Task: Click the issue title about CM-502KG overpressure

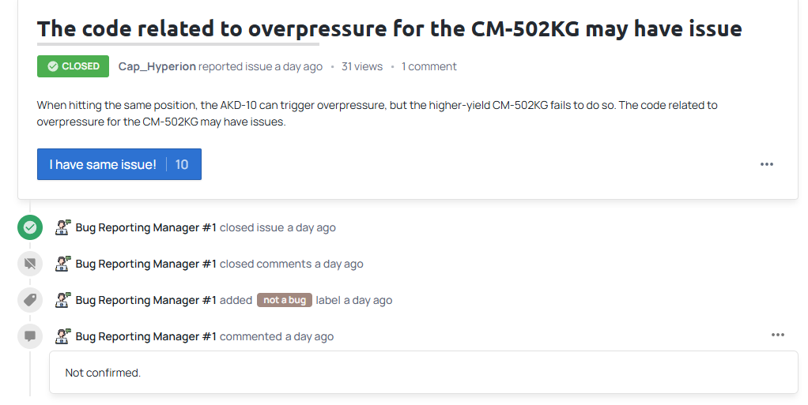Action: tap(390, 29)
